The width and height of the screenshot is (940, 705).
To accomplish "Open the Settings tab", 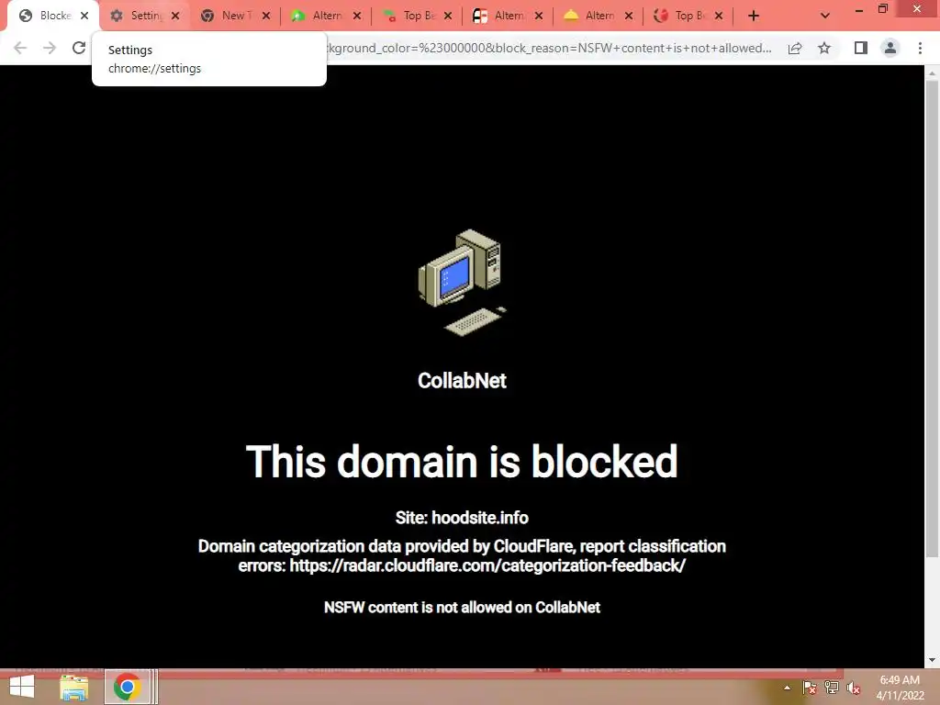I will point(143,17).
